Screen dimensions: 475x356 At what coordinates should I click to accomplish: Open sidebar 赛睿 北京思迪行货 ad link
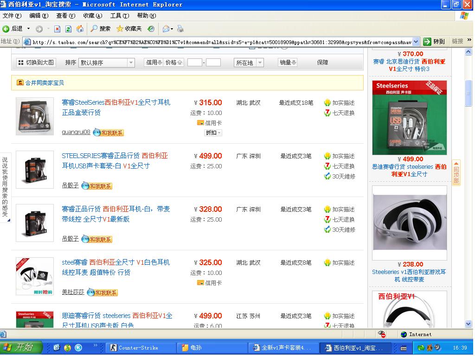tap(409, 65)
